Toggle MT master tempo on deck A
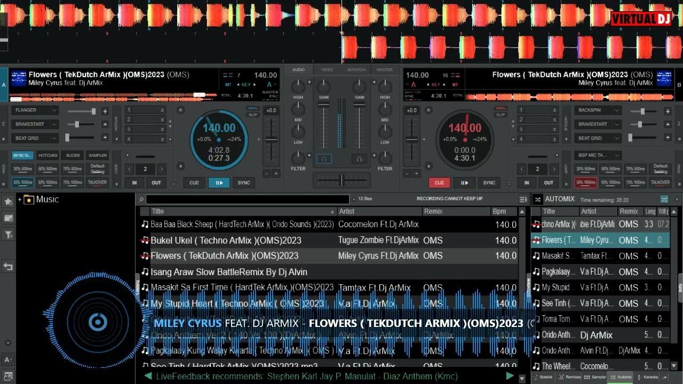The width and height of the screenshot is (683, 384). [x=228, y=84]
